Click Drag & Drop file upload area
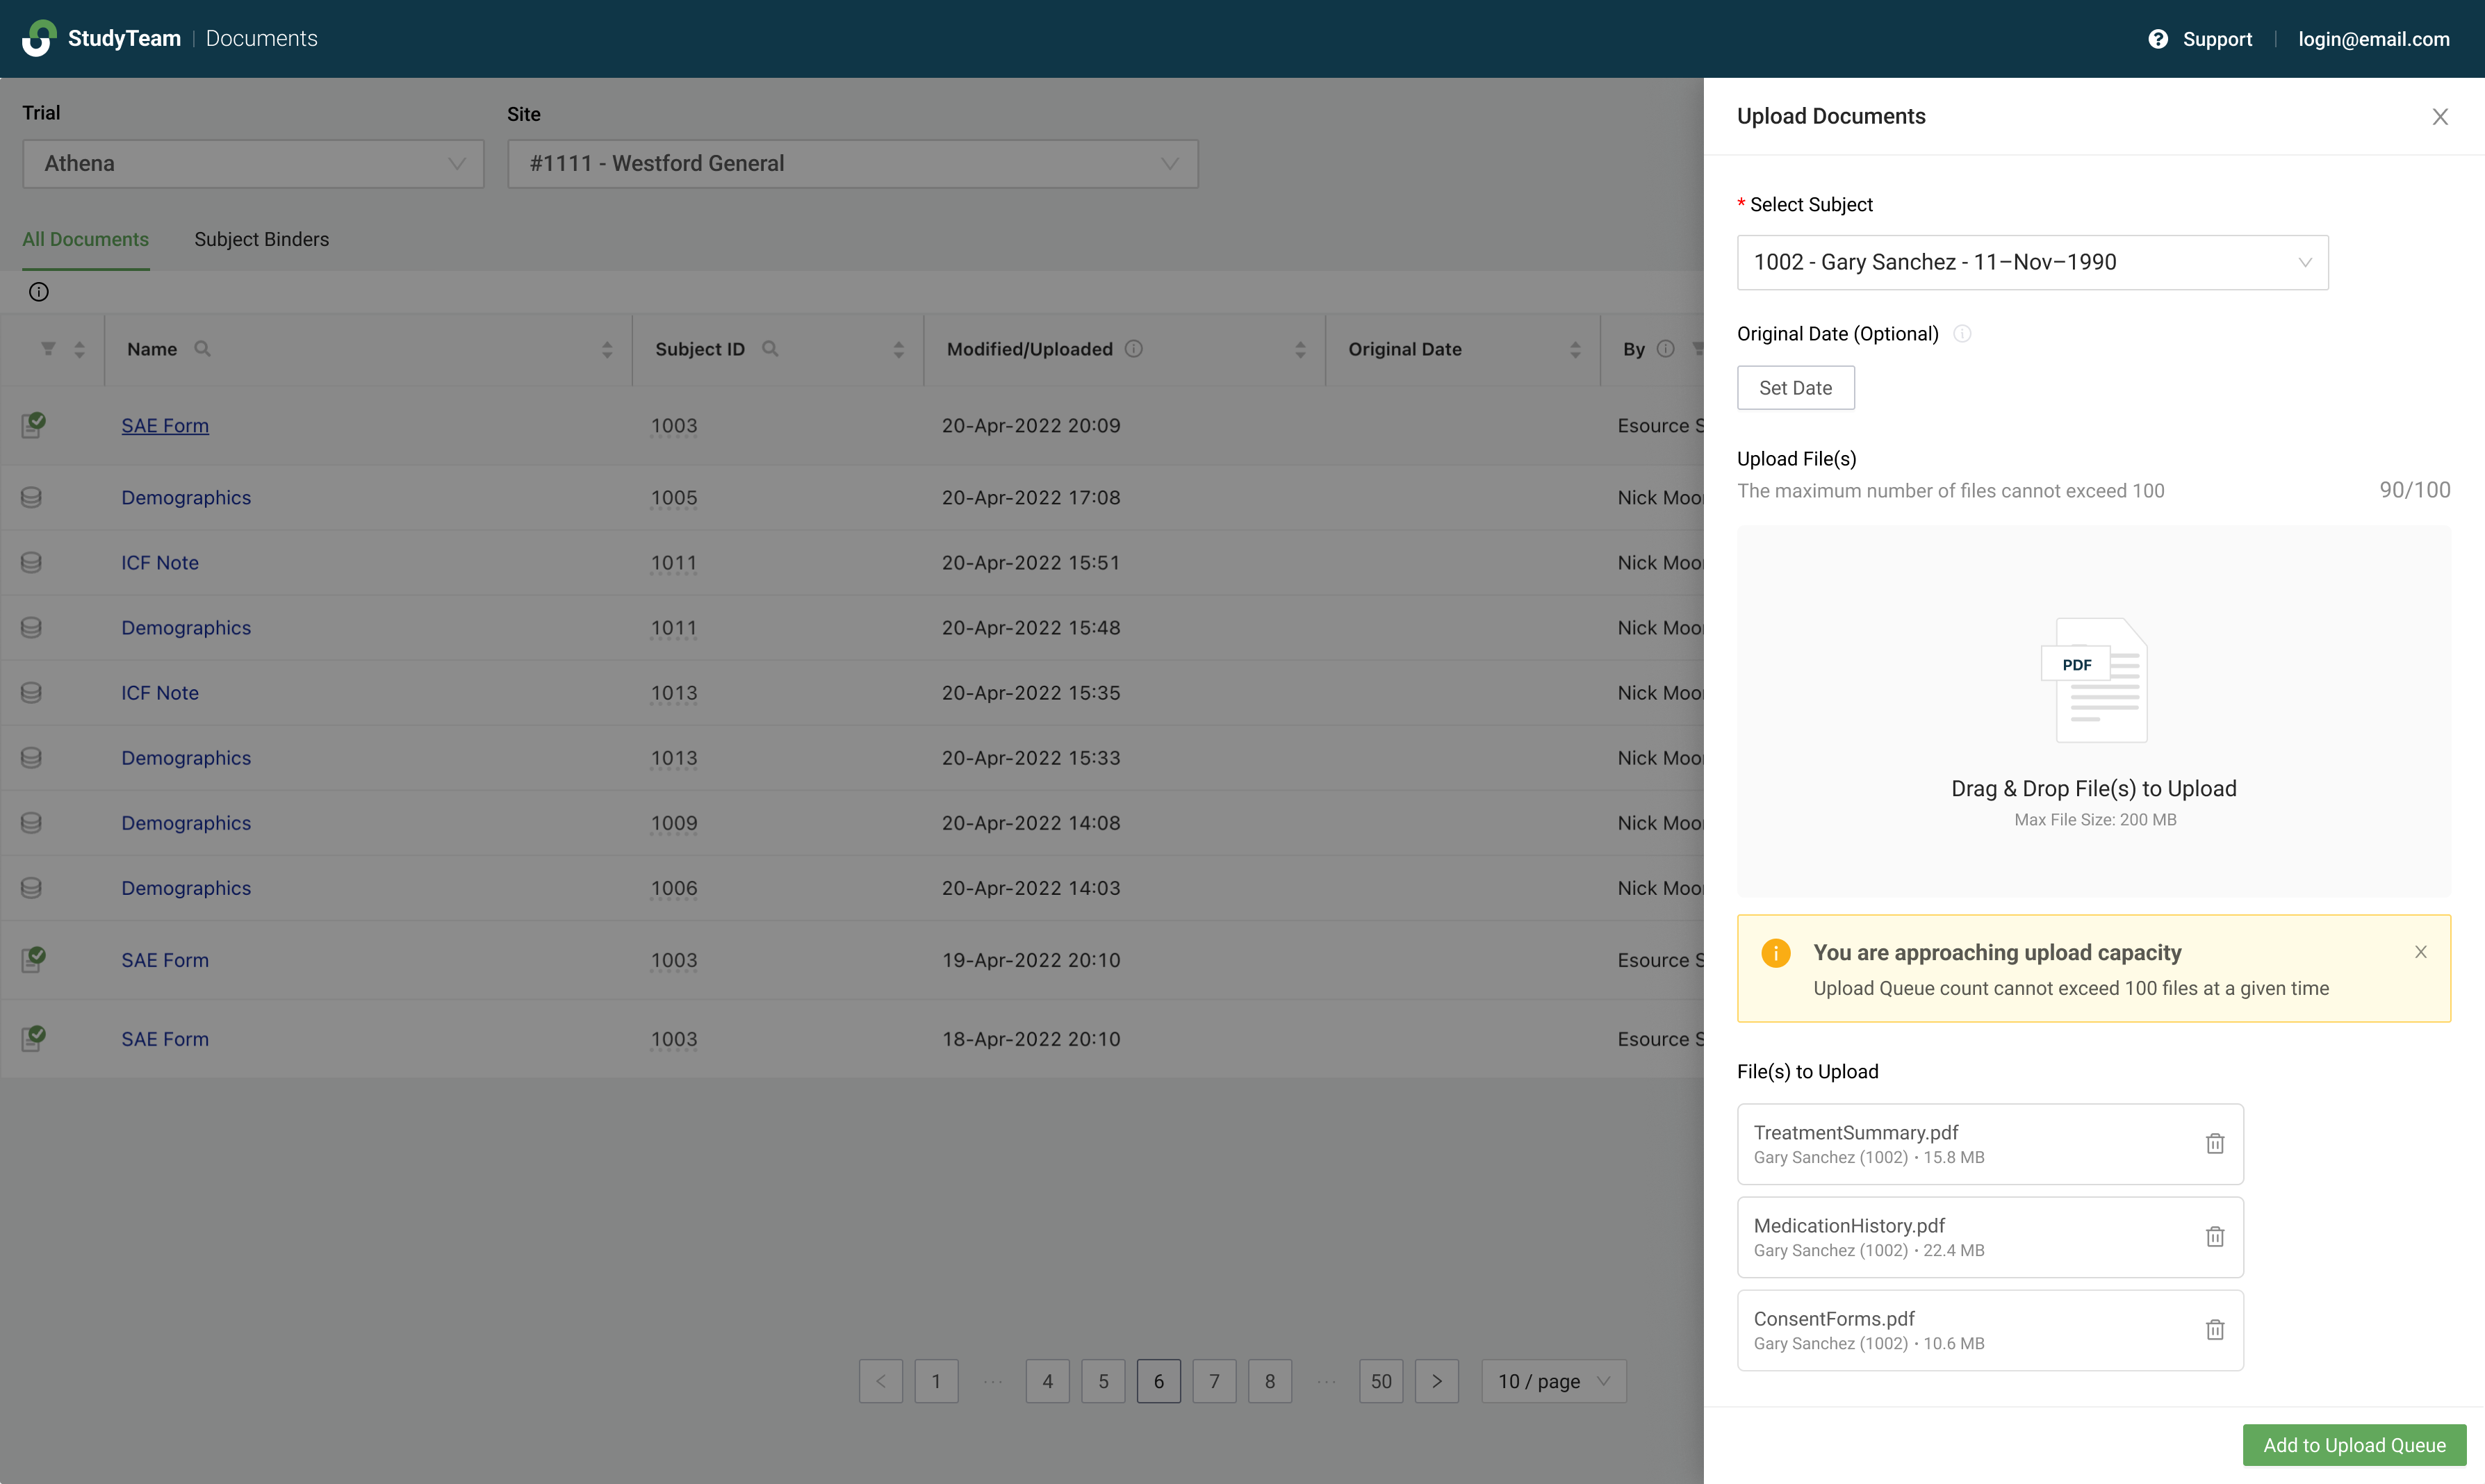Viewport: 2485px width, 1484px height. [x=2093, y=711]
